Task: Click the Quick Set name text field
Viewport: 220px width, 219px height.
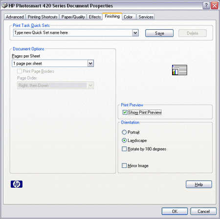Action: click(73, 33)
